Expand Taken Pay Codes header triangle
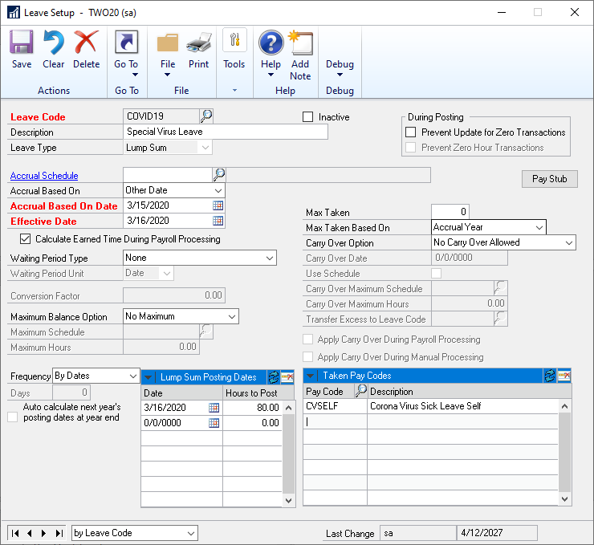Screen dimensions: 594x545 coord(311,376)
